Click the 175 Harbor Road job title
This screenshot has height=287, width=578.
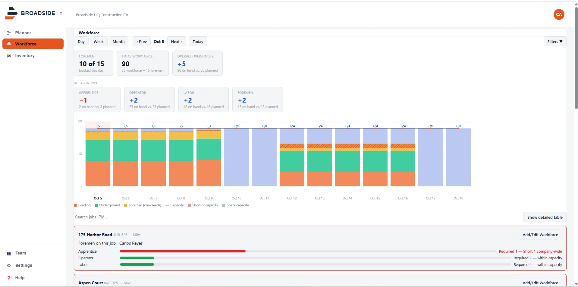click(95, 235)
